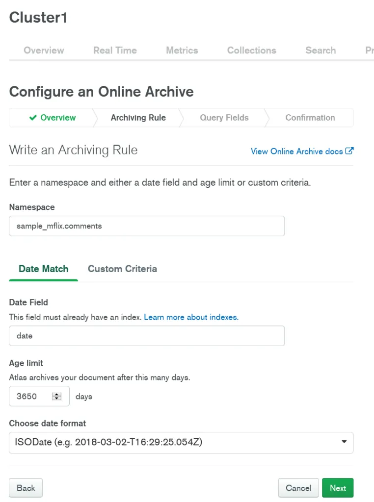Go to the Search tab
Viewport: 374px width, 502px height.
[x=320, y=50]
